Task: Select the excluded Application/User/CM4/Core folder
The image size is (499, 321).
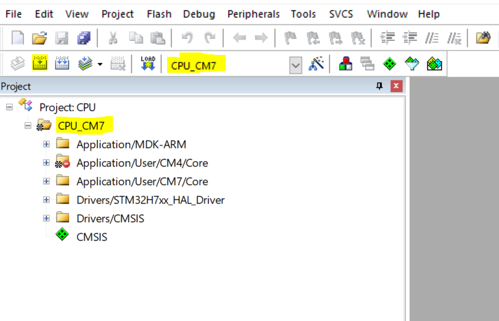Action: pos(142,163)
